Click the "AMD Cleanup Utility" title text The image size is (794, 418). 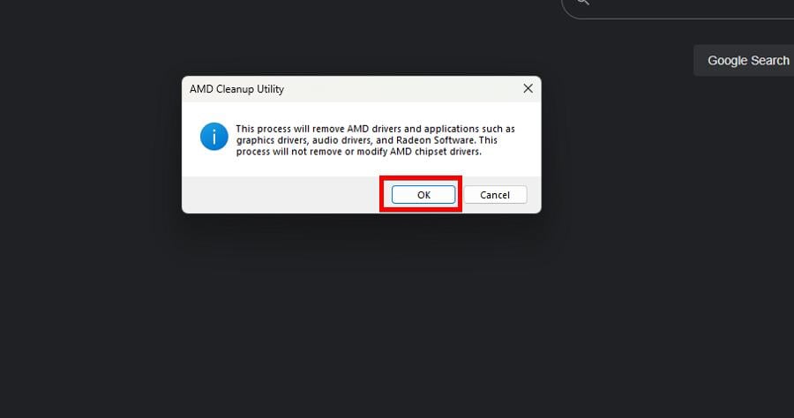[236, 89]
